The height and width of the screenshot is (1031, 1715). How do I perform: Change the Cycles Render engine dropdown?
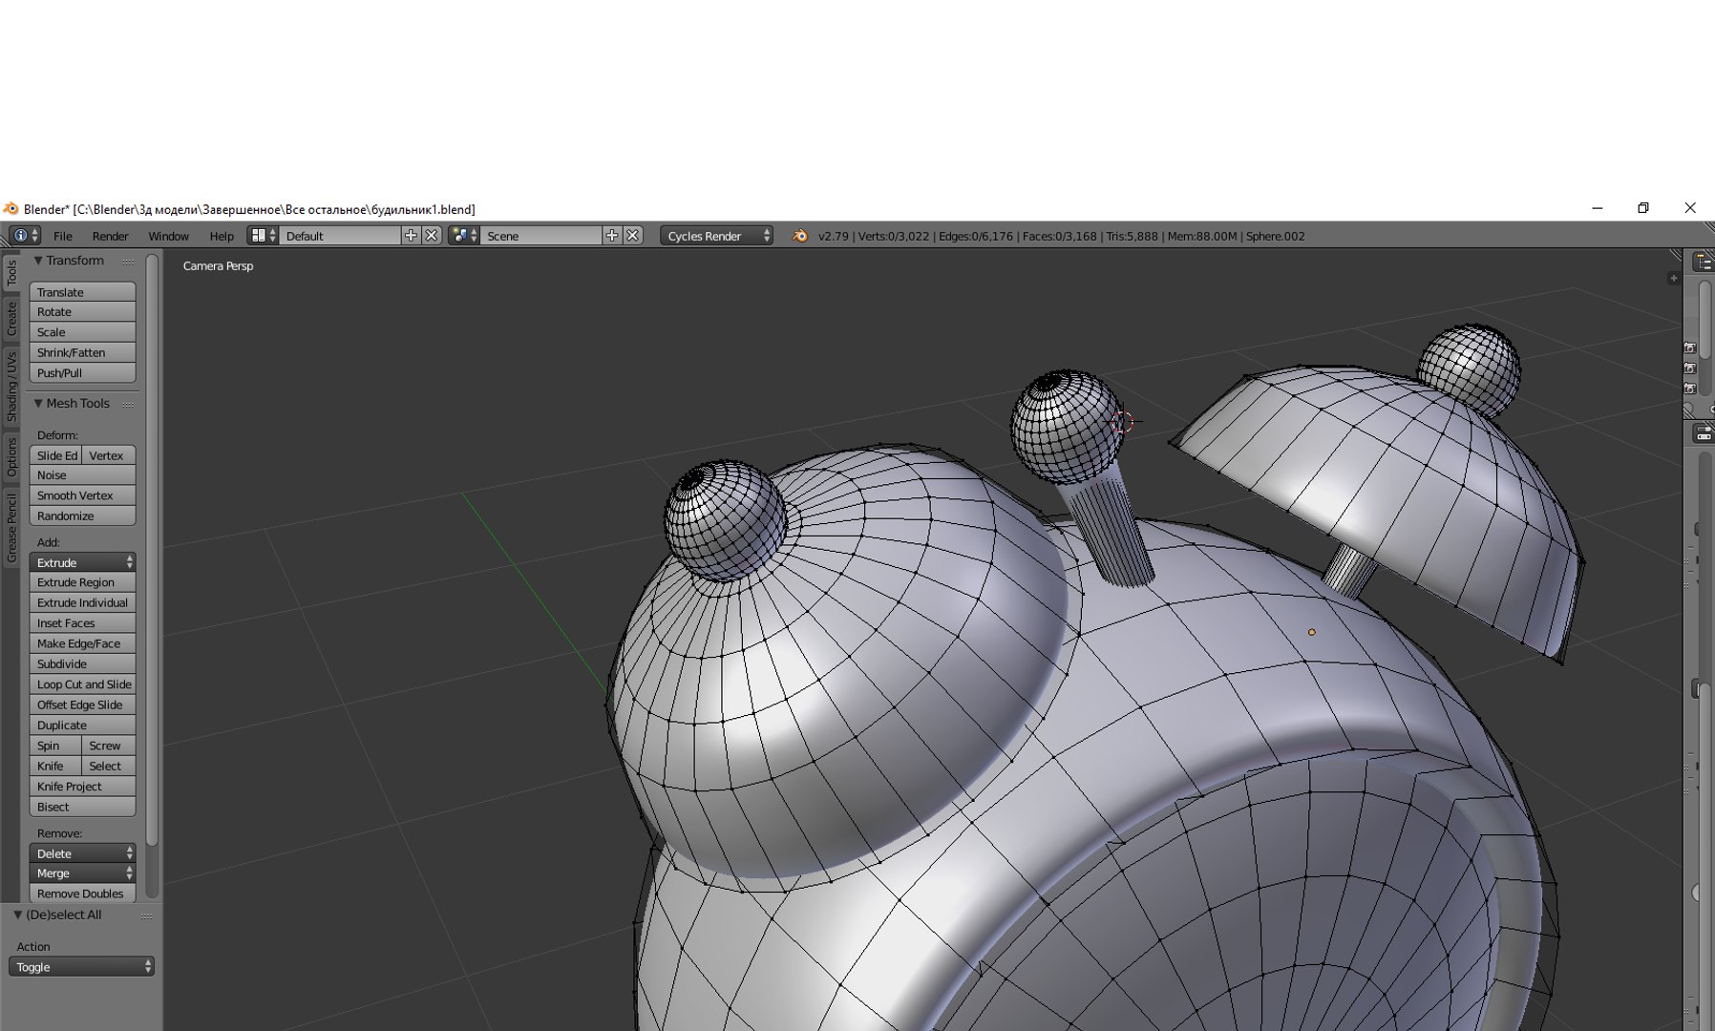(x=716, y=236)
